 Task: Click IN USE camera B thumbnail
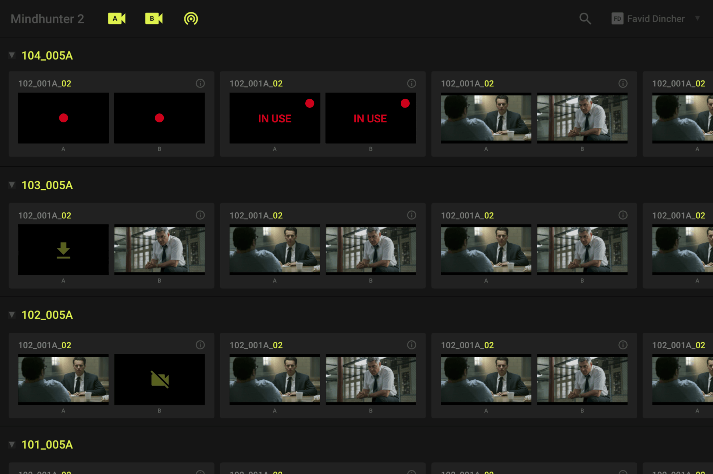tap(371, 118)
